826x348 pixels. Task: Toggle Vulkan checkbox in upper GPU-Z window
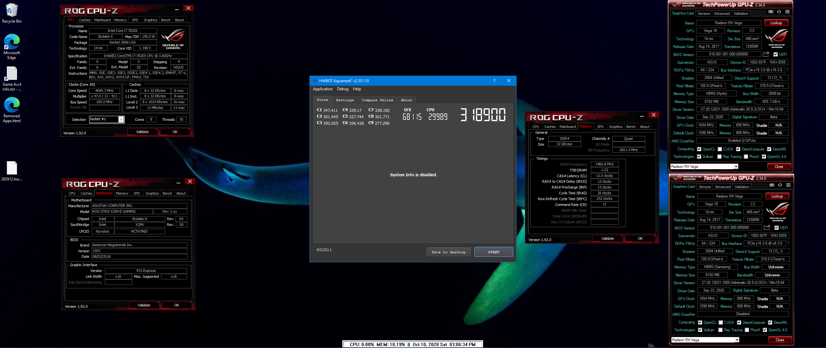pos(699,157)
